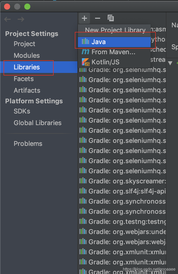Click the plus icon to add library
This screenshot has width=178, height=274.
point(84,18)
